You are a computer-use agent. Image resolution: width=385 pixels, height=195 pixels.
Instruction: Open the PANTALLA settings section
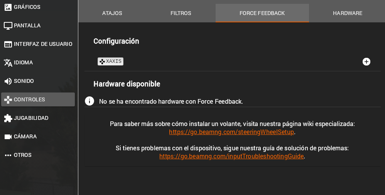pyautogui.click(x=38, y=25)
